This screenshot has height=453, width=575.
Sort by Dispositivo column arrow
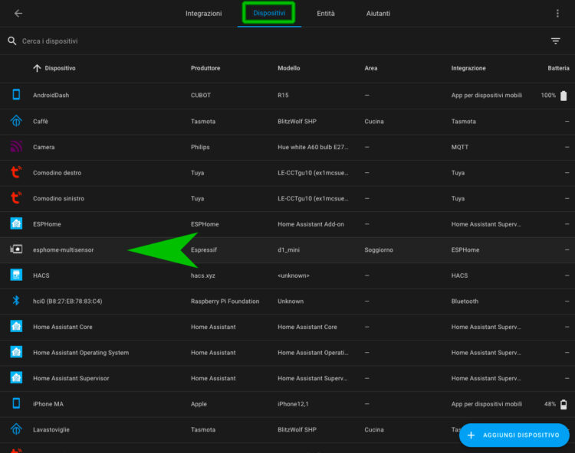[37, 68]
